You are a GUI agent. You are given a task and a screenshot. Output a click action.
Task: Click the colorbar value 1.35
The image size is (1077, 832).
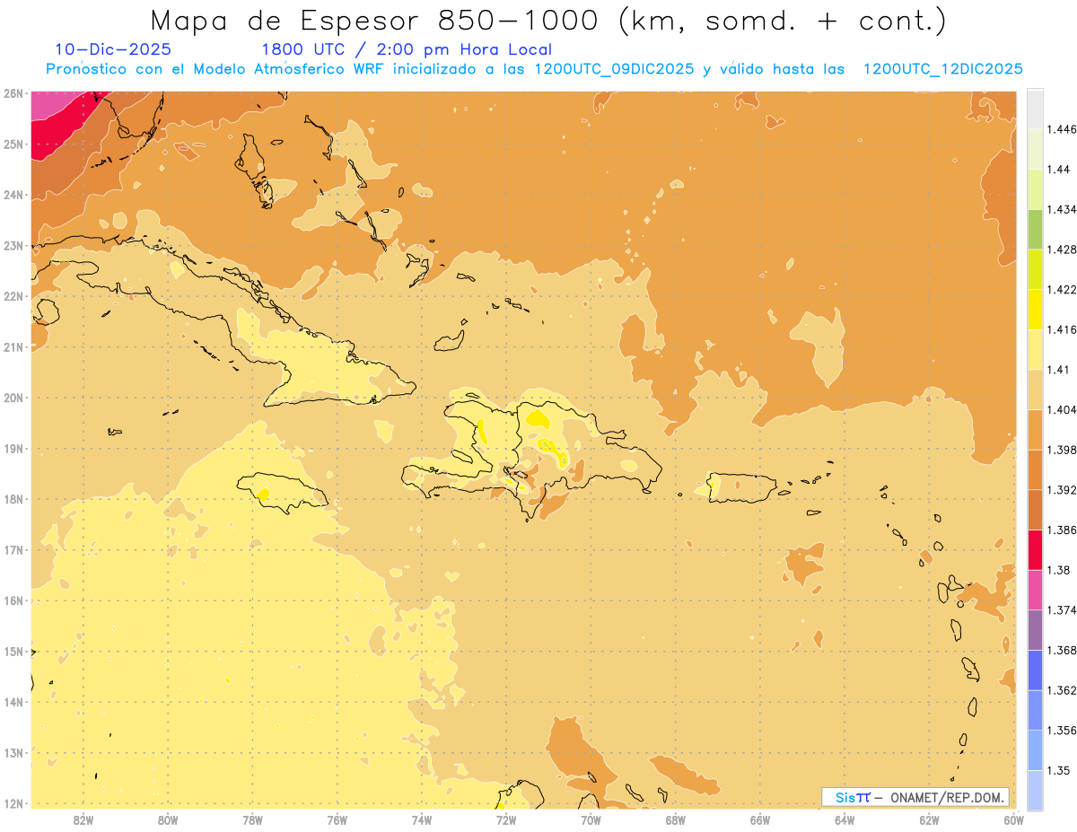[x=1058, y=770]
